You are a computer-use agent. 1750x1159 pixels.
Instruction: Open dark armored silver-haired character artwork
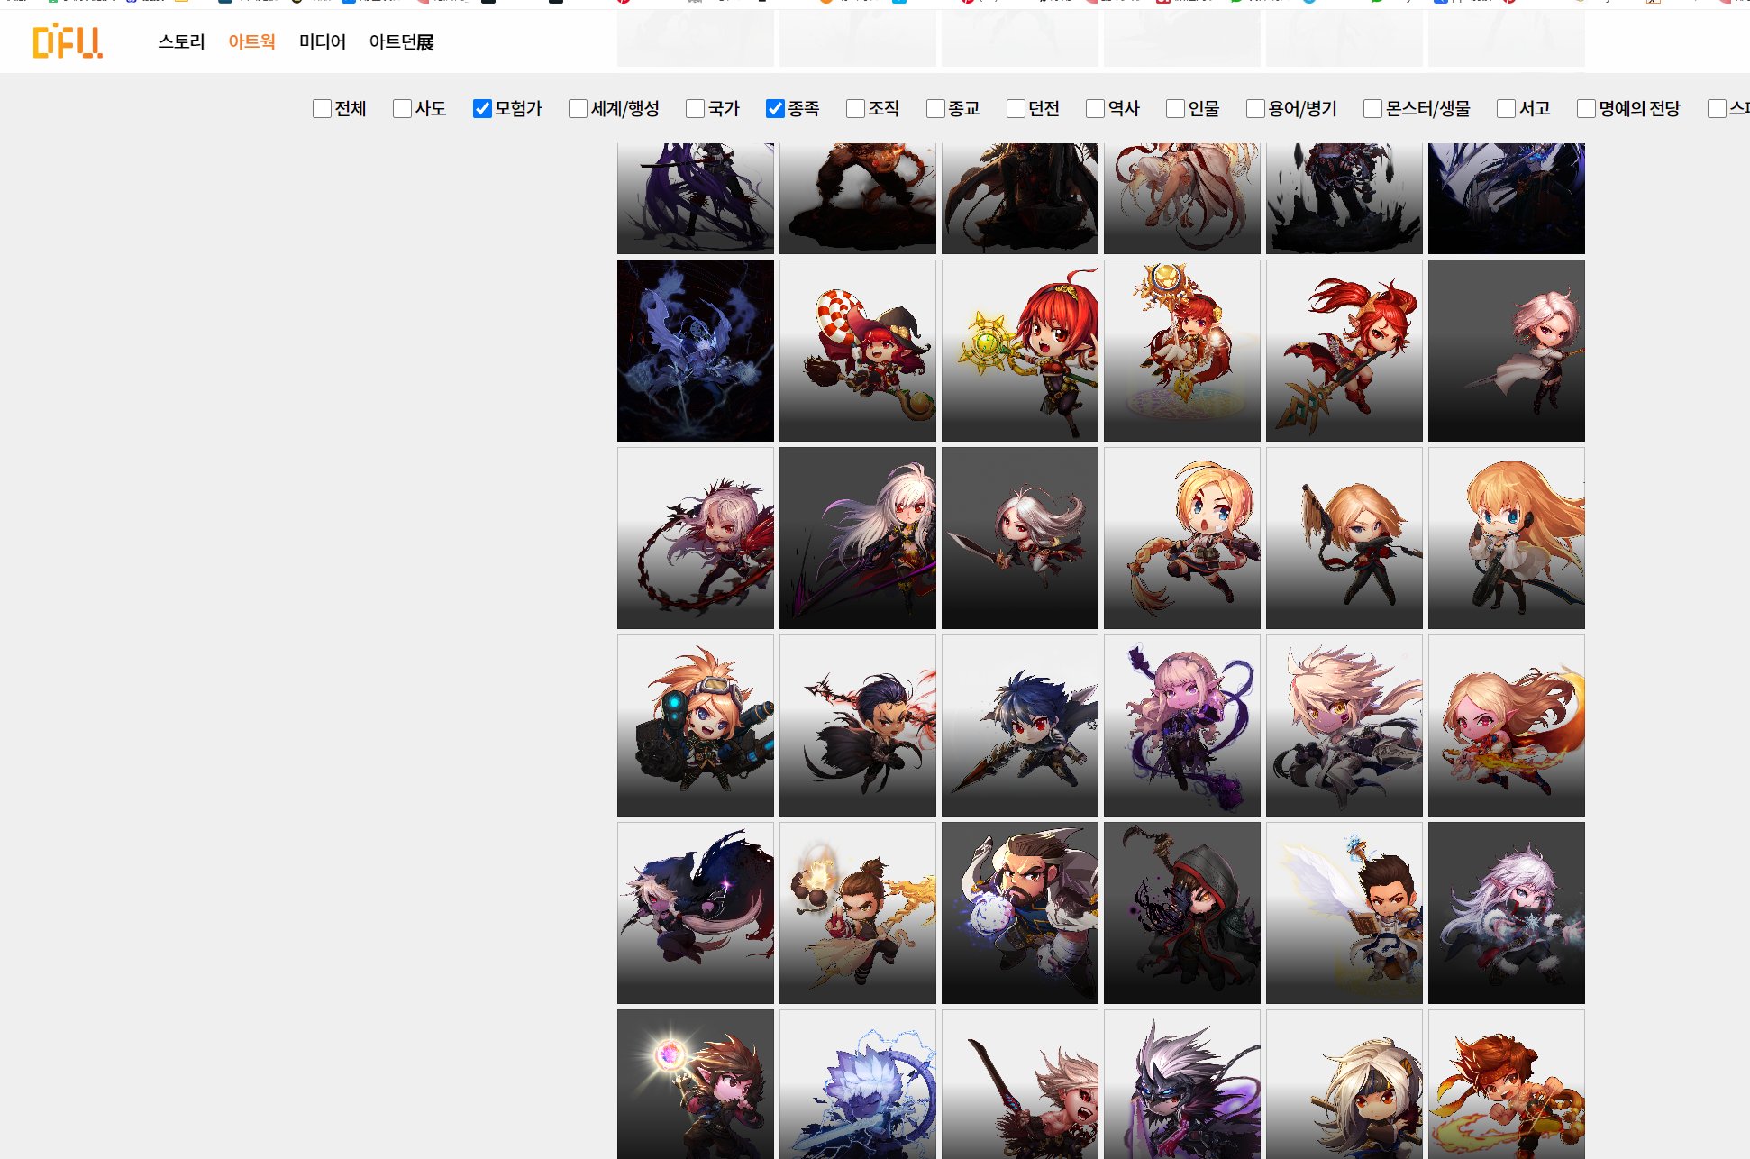1182,1084
